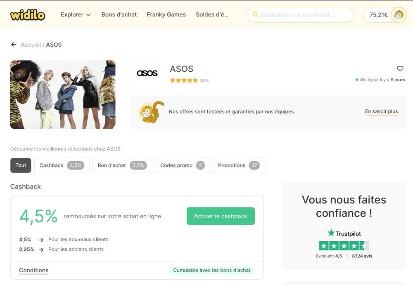Click the Accueil breadcrumb link
The image size is (413, 285).
(x=31, y=45)
